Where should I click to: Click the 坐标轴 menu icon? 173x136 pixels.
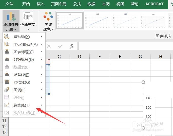coord(7,37)
